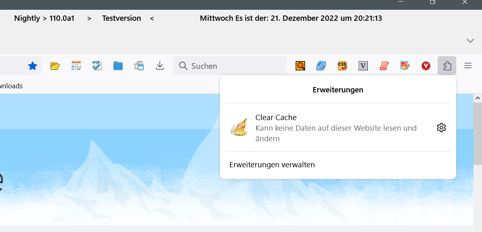Click the blue sync arrows icon
The width and height of the screenshot is (482, 232).
(x=321, y=66)
